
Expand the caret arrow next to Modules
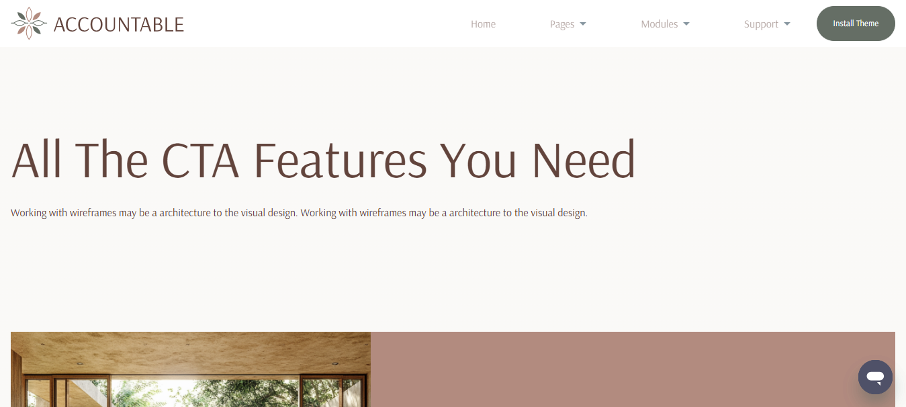(x=686, y=24)
